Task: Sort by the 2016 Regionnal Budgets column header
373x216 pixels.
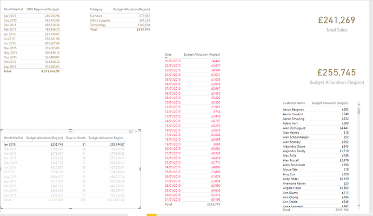Action: [43, 9]
